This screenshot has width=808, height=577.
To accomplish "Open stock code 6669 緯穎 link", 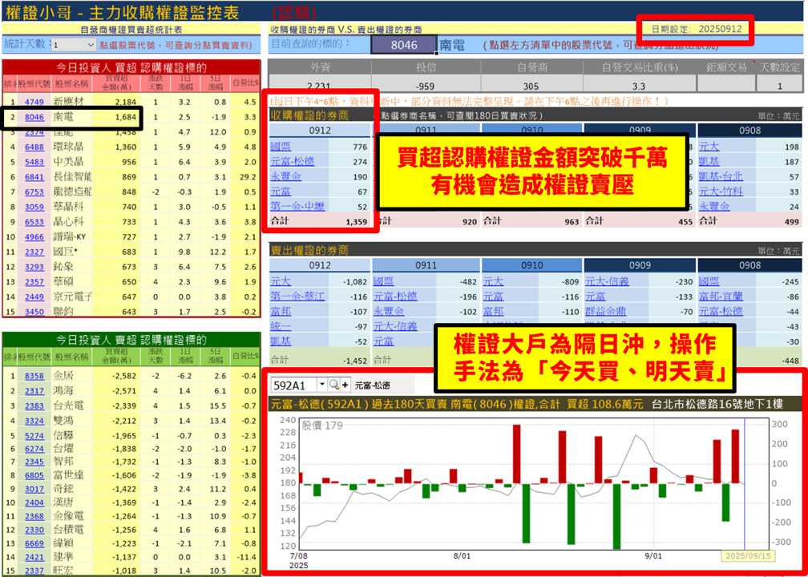I will pos(34,543).
